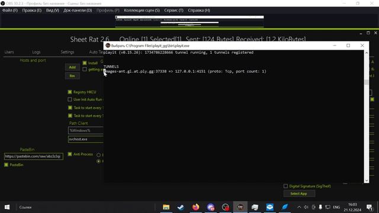Open the Файл (F) menu

pos(10,11)
